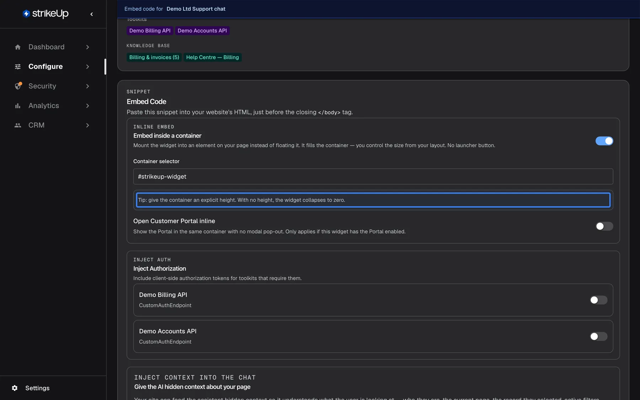
Task: Click the strikeUp lightning bolt logo
Action: 26,14
